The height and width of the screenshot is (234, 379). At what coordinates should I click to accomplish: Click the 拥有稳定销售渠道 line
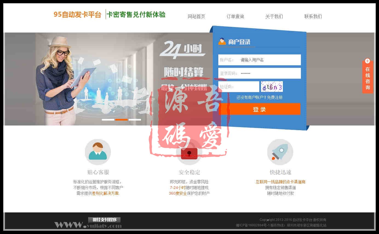click(280, 188)
